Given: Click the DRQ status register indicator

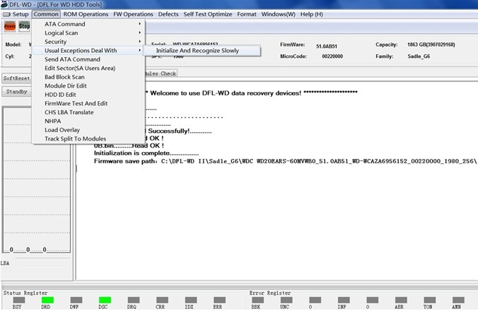Looking at the screenshot, I should [x=134, y=300].
